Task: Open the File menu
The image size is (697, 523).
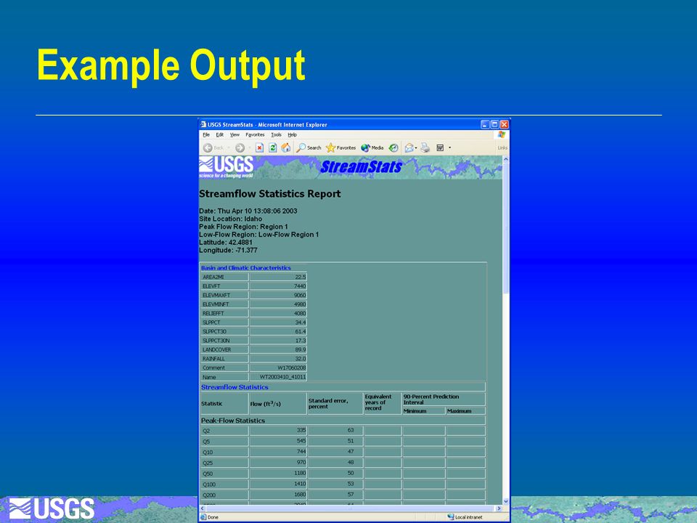Action: click(206, 135)
